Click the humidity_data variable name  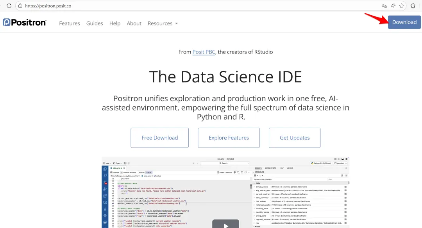tap(261, 208)
